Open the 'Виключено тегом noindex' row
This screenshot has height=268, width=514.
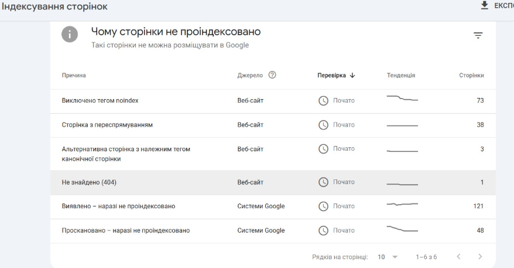click(x=100, y=101)
